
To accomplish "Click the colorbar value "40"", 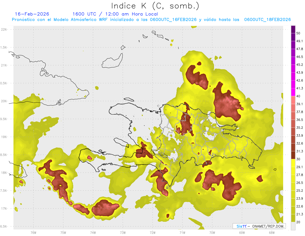I will [x=298, y=96].
